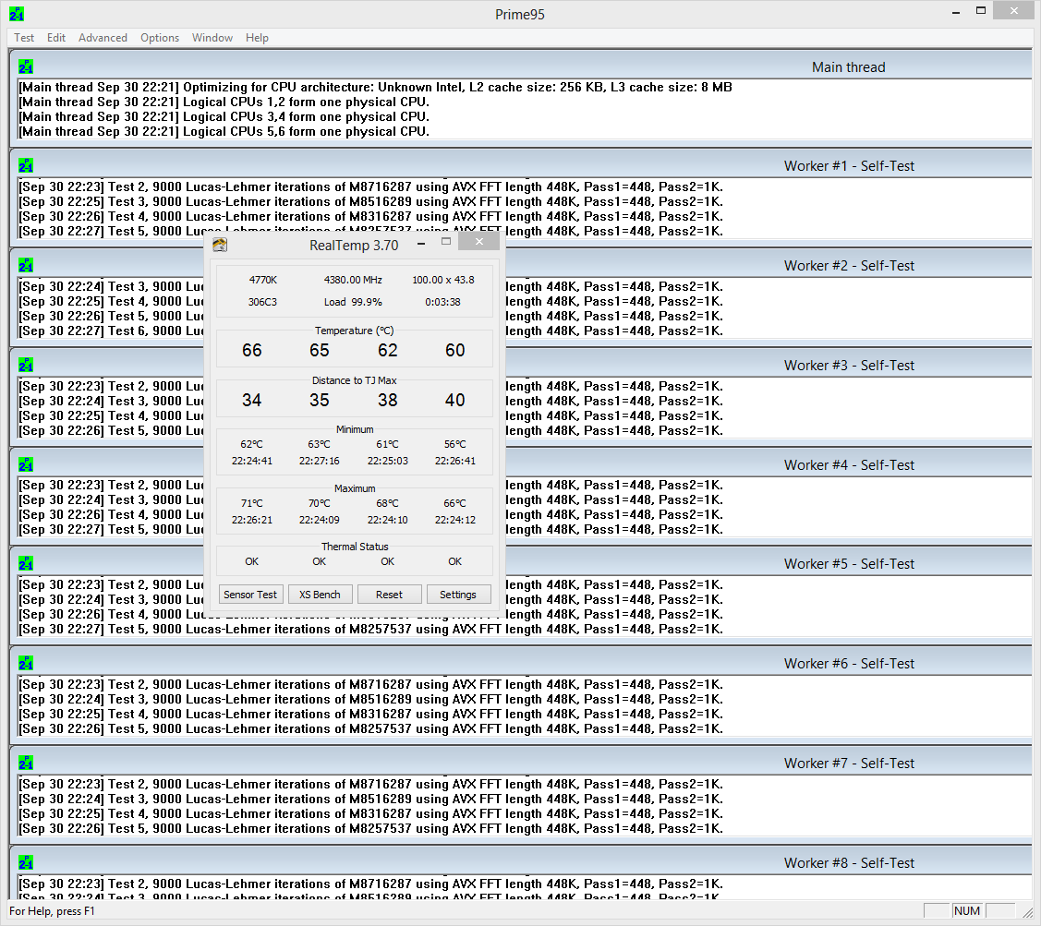Open the Help menu
1041x926 pixels.
coord(257,38)
